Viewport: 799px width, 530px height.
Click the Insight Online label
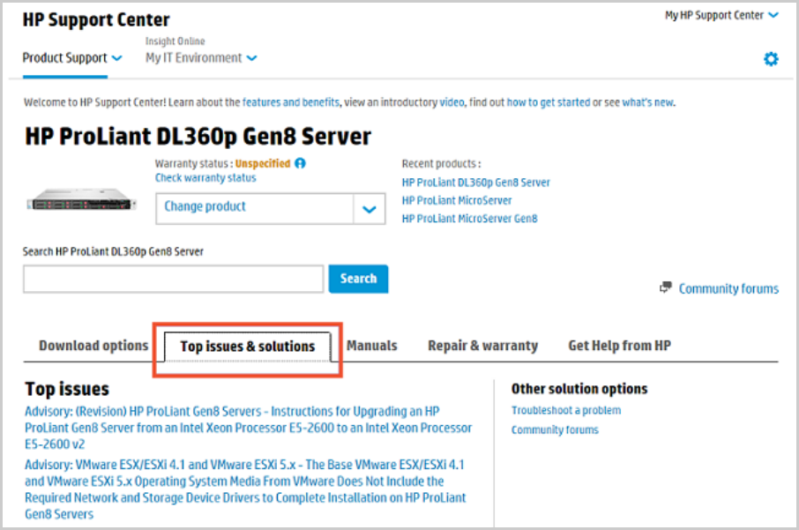point(175,41)
